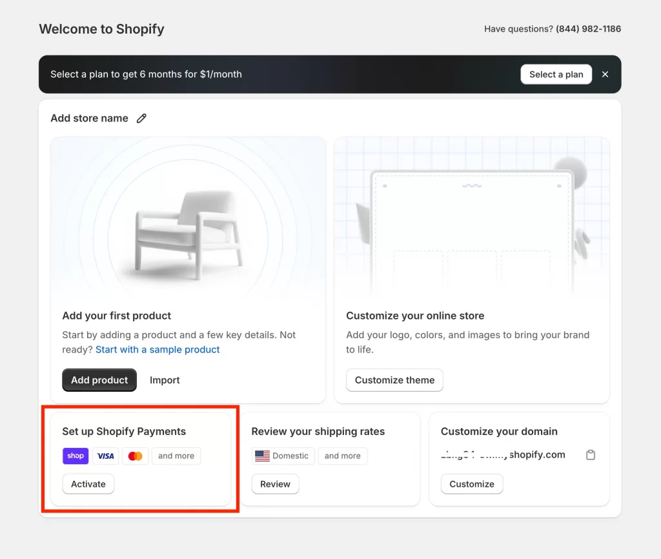Activate Shopify Payments
The height and width of the screenshot is (559, 661).
88,484
